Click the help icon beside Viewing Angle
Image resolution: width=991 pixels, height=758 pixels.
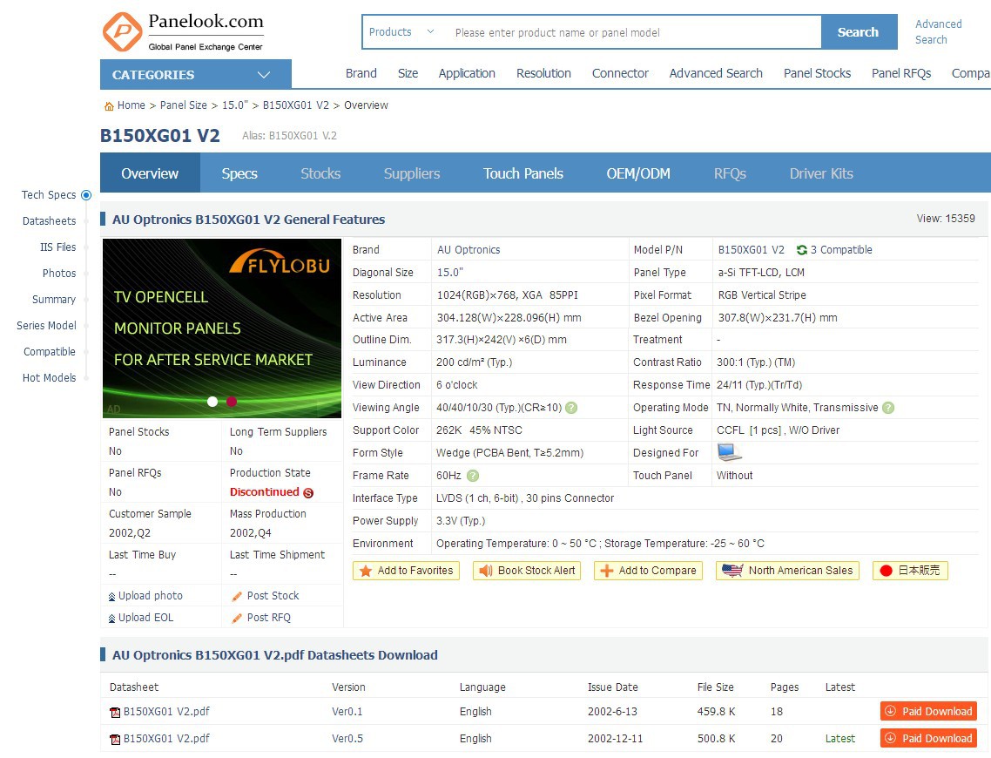[x=571, y=408]
